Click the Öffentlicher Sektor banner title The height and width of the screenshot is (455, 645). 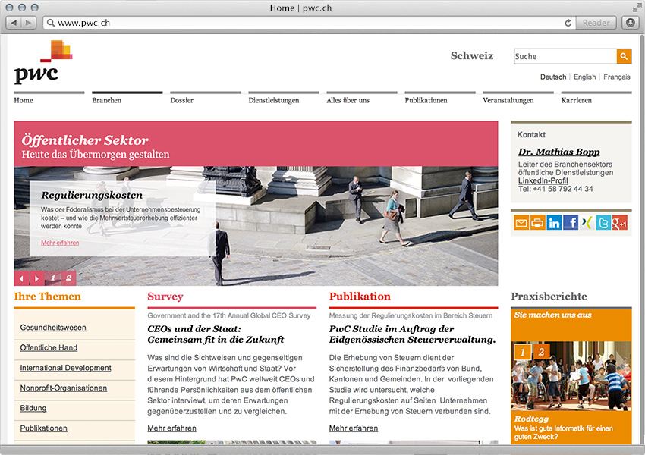tap(85, 140)
